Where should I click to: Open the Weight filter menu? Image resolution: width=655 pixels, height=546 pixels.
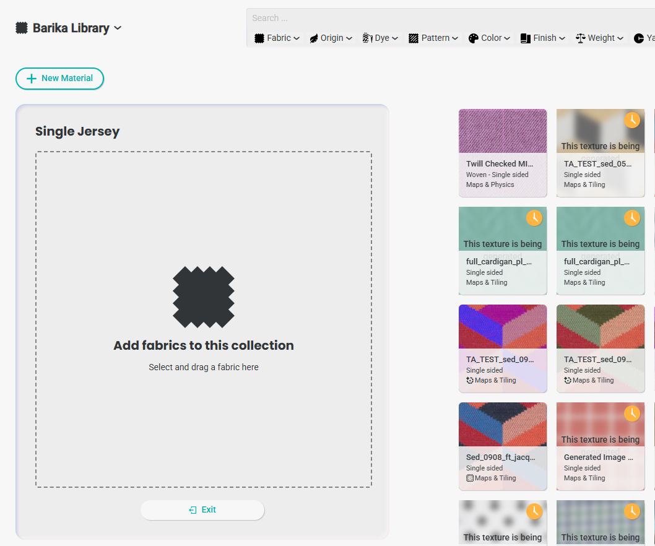click(601, 38)
